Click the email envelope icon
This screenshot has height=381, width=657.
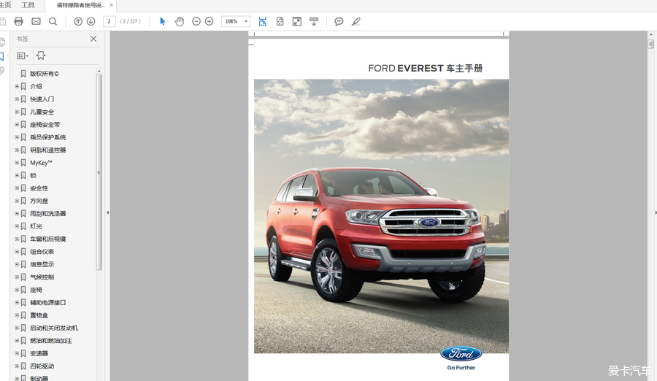(36, 21)
